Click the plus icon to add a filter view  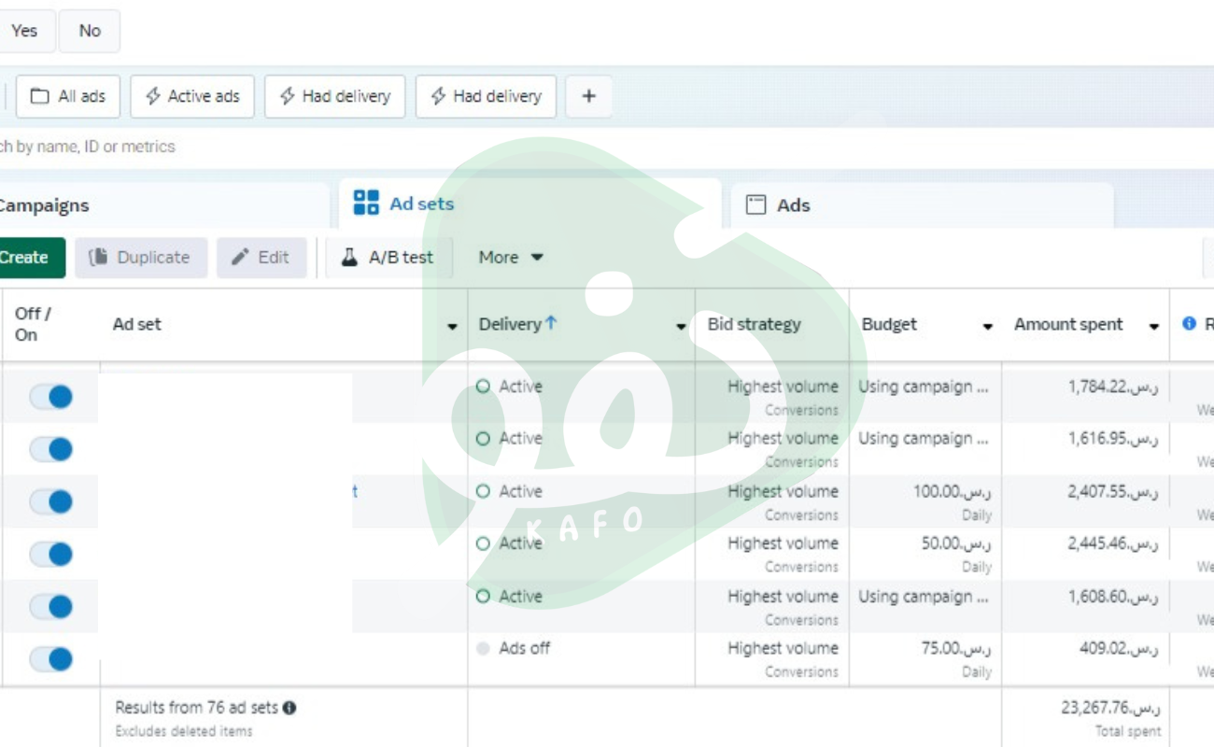point(588,96)
